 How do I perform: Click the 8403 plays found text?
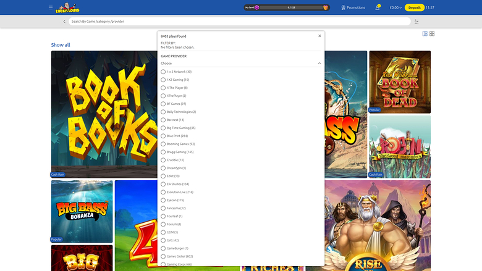point(174,36)
